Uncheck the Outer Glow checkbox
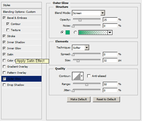Viewport: 142px width, 121px height. (4, 79)
